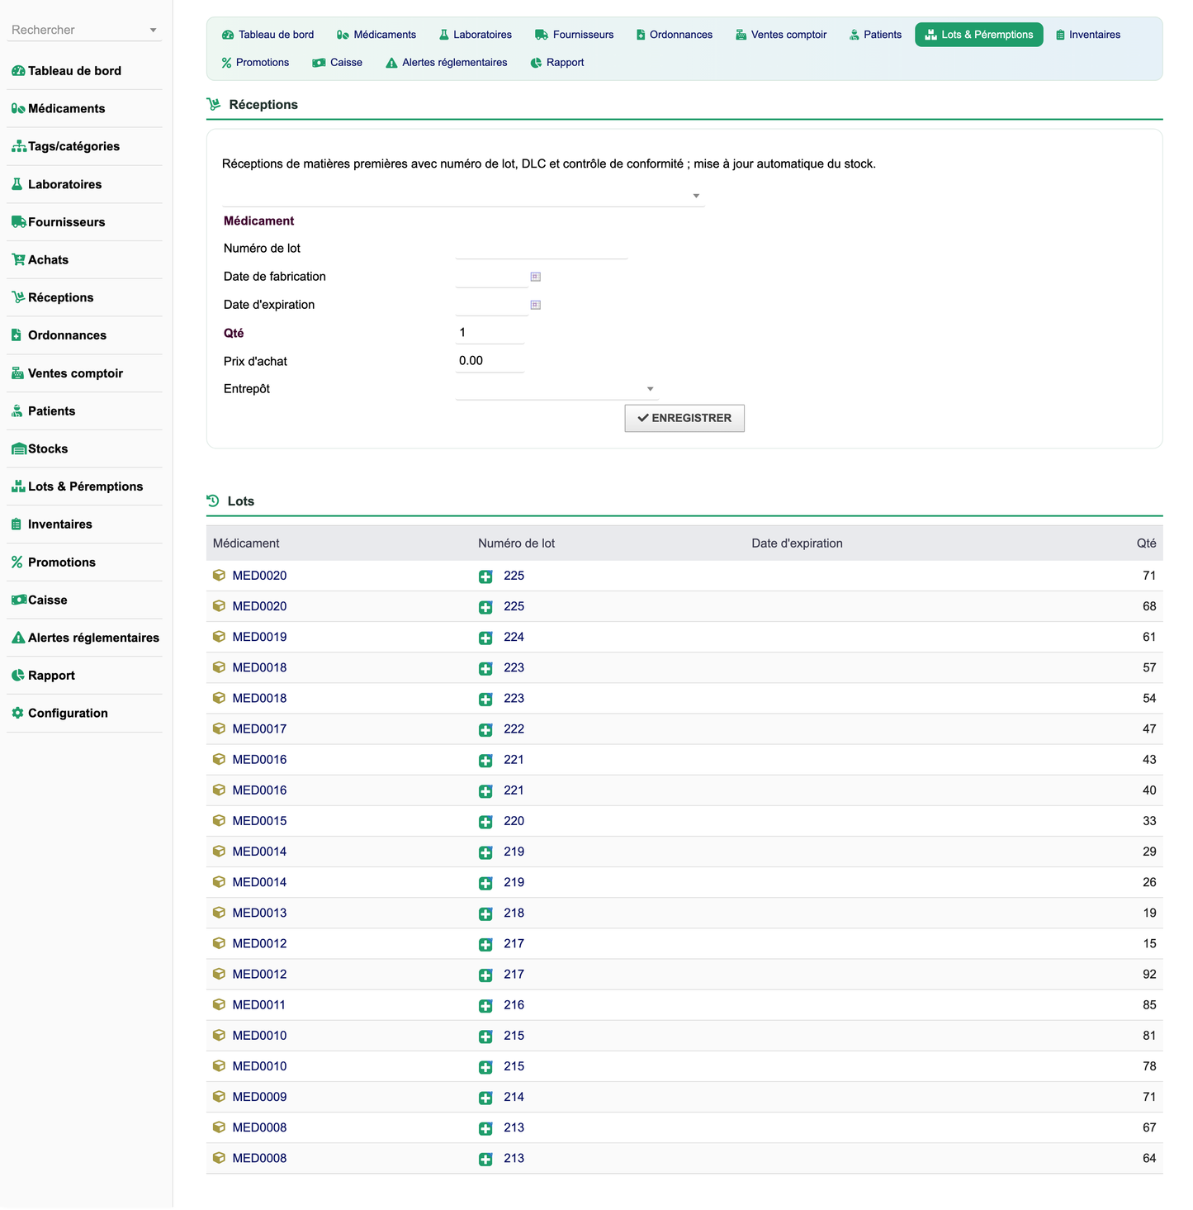
Task: Click the Patients icon in sidebar
Action: [17, 411]
